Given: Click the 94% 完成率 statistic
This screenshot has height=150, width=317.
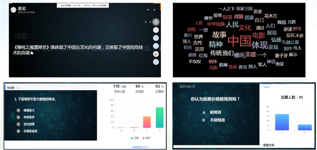Looking at the screenshot, I should point(140,89).
